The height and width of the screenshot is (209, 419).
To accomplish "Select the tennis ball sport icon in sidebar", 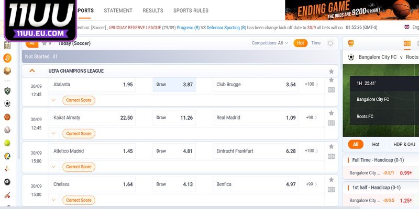I will 7,143.
